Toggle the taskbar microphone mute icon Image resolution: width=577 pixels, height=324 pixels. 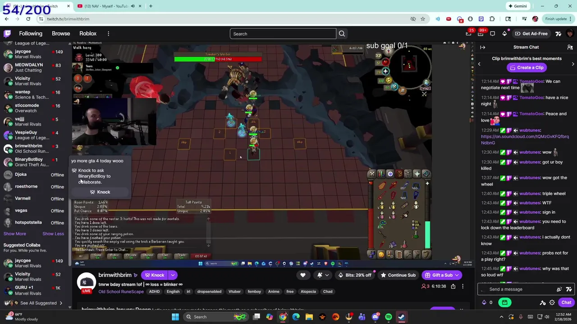tap(521, 317)
